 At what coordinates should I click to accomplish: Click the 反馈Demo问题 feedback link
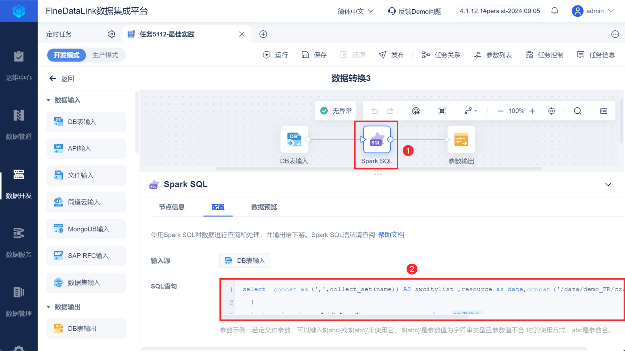(x=415, y=11)
